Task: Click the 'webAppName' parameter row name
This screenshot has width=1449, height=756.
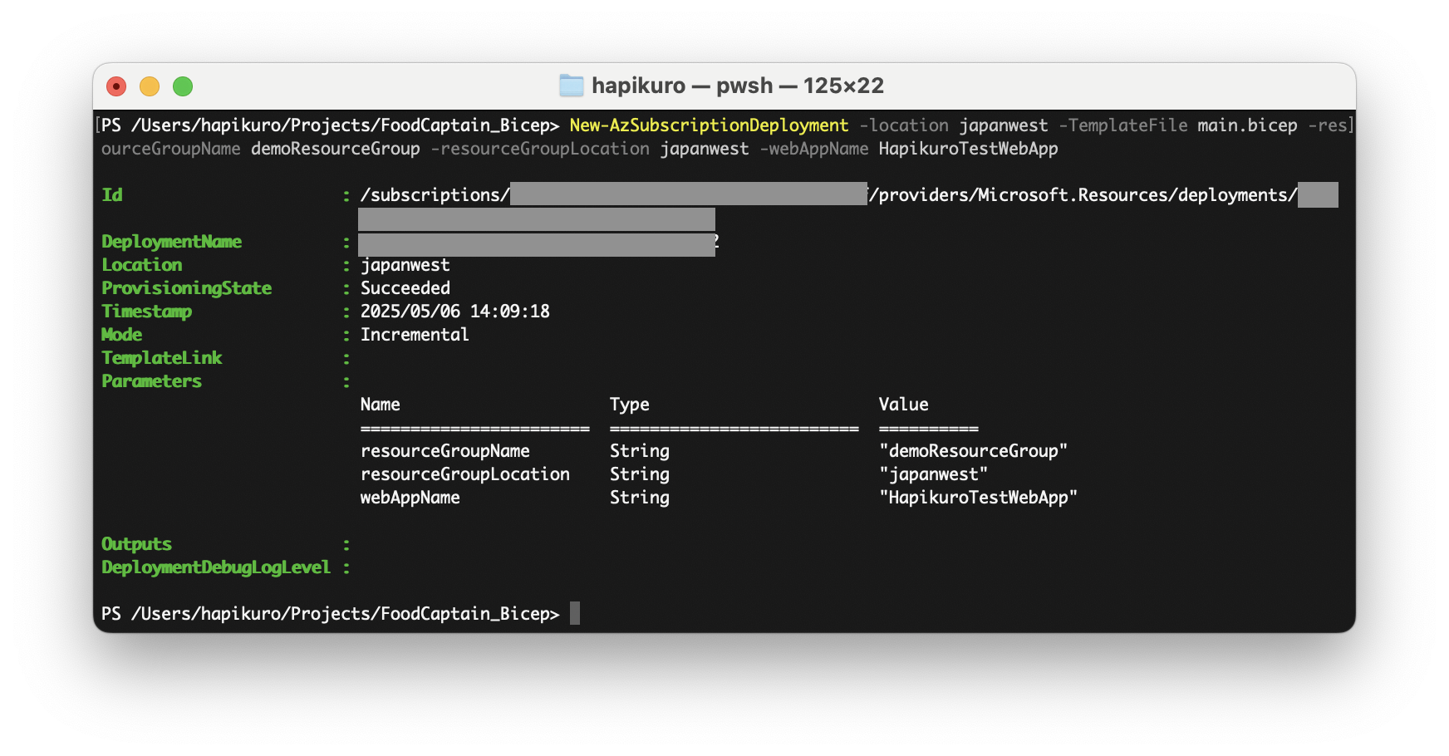Action: 410,498
